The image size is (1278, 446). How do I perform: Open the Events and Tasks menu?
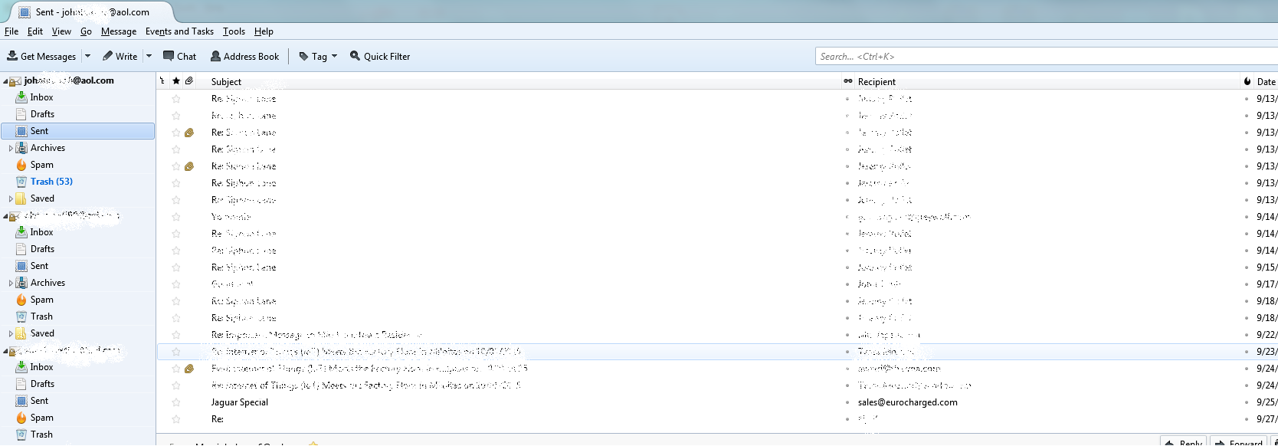(179, 31)
